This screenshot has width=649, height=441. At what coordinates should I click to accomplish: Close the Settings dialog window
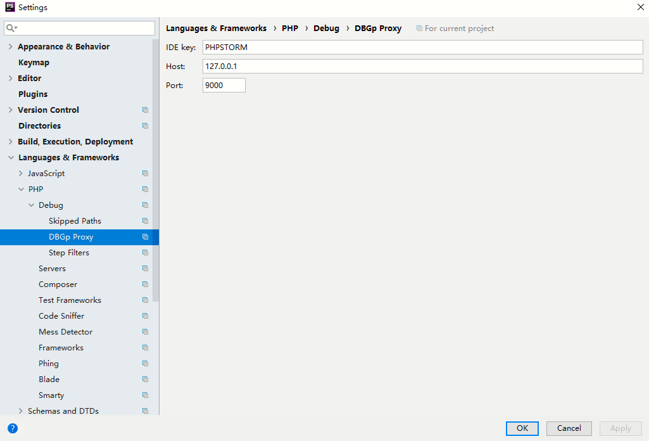(640, 7)
